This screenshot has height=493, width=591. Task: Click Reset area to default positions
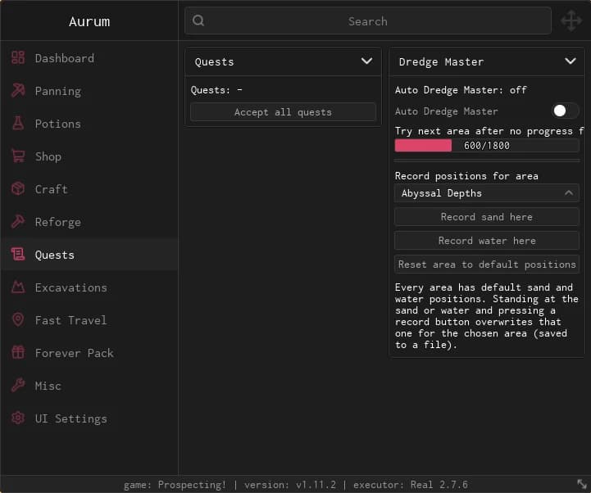click(x=487, y=265)
